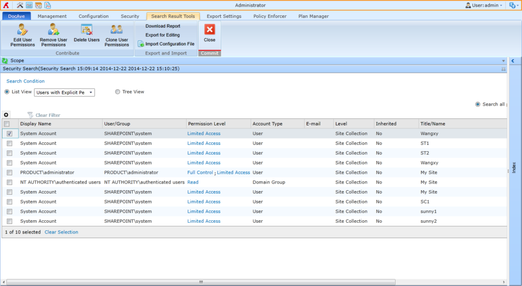Select the Search Result Tools tab
Screen dimensions: 522x286
(x=173, y=16)
